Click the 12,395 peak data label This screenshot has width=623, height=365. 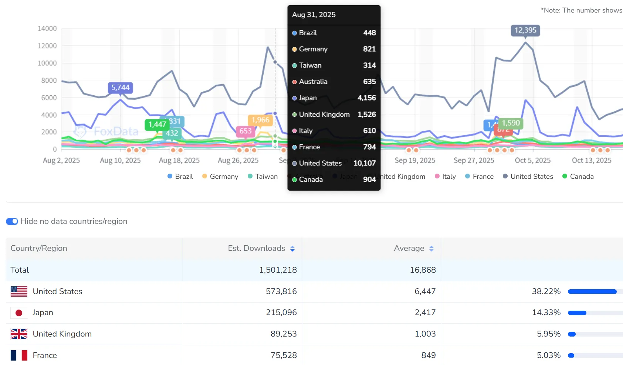[x=525, y=30]
